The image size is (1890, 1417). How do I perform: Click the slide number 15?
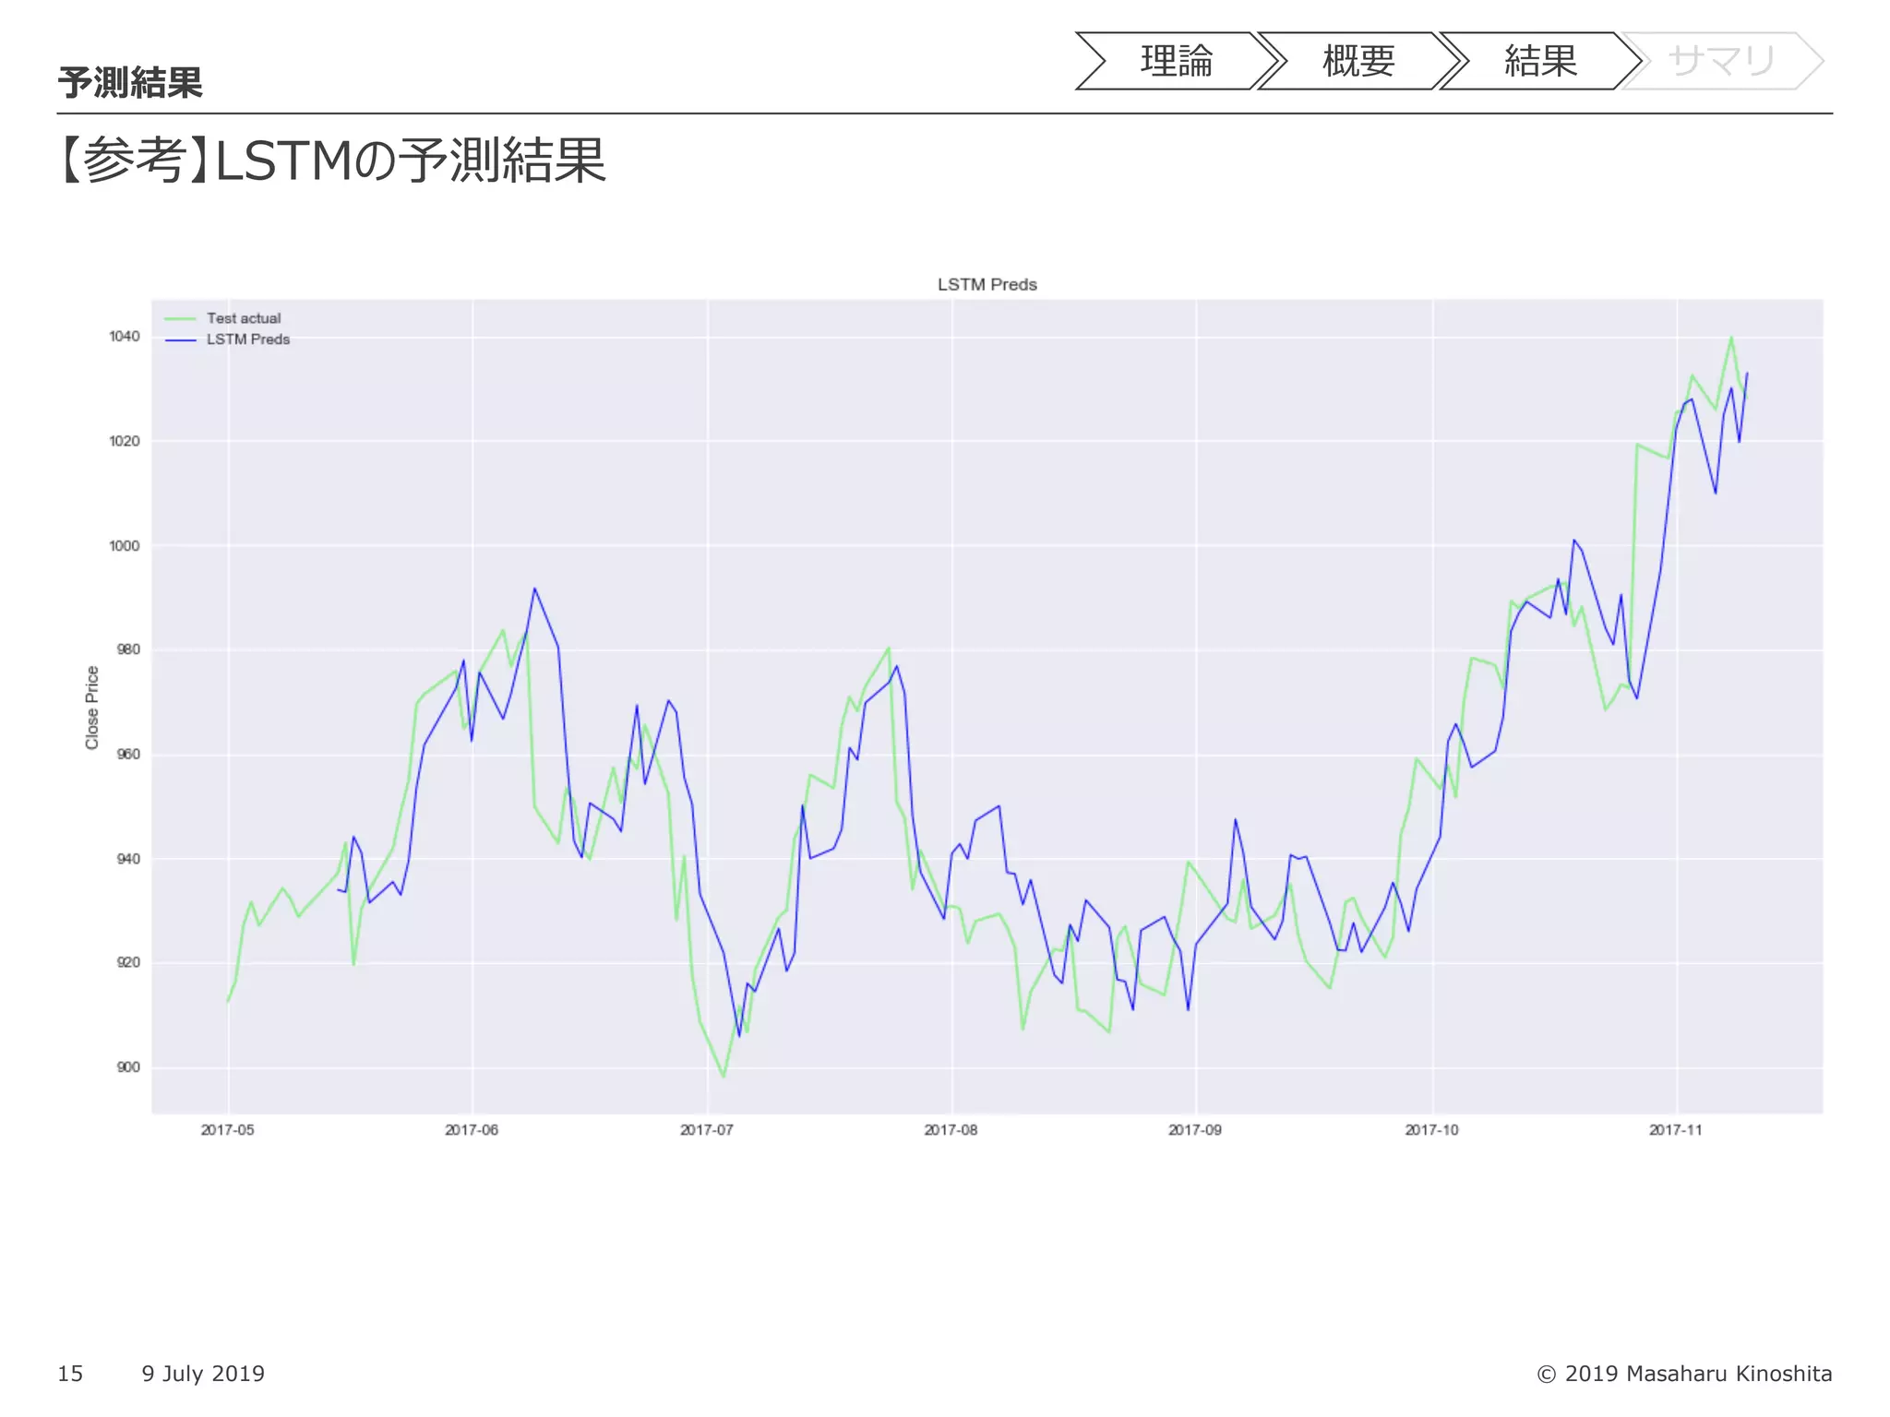point(70,1374)
